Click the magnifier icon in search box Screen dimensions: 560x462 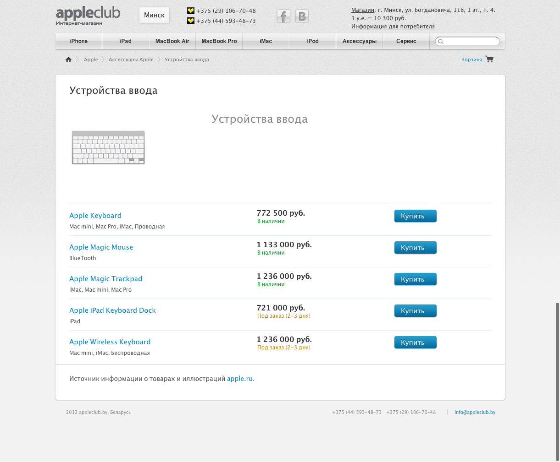[x=441, y=42]
